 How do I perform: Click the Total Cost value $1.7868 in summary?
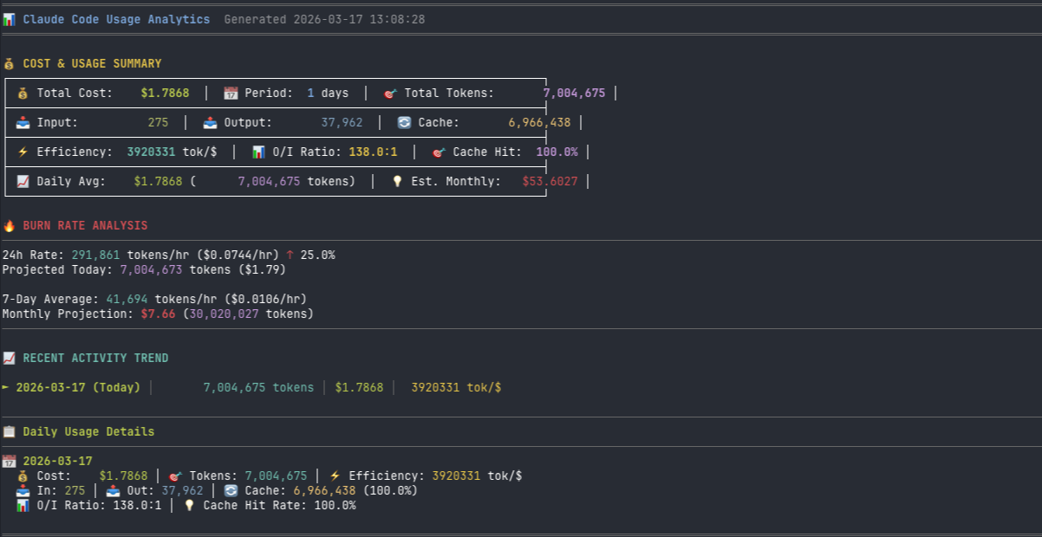[165, 94]
